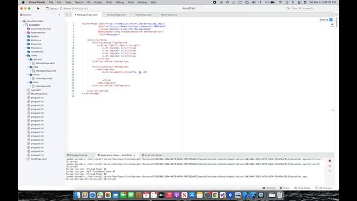Viewport: 357px width, 201px height.
Task: Collapse the Views folder
Action: click(x=26, y=56)
